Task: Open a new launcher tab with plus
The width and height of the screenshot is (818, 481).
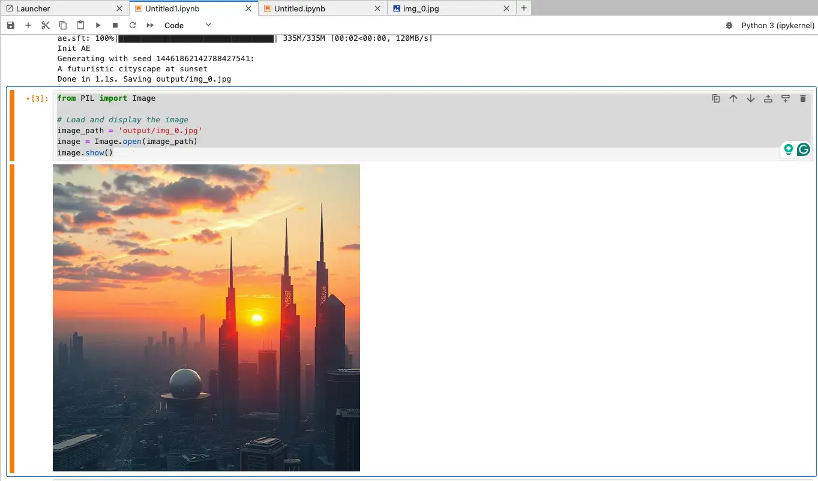Action: pos(524,8)
